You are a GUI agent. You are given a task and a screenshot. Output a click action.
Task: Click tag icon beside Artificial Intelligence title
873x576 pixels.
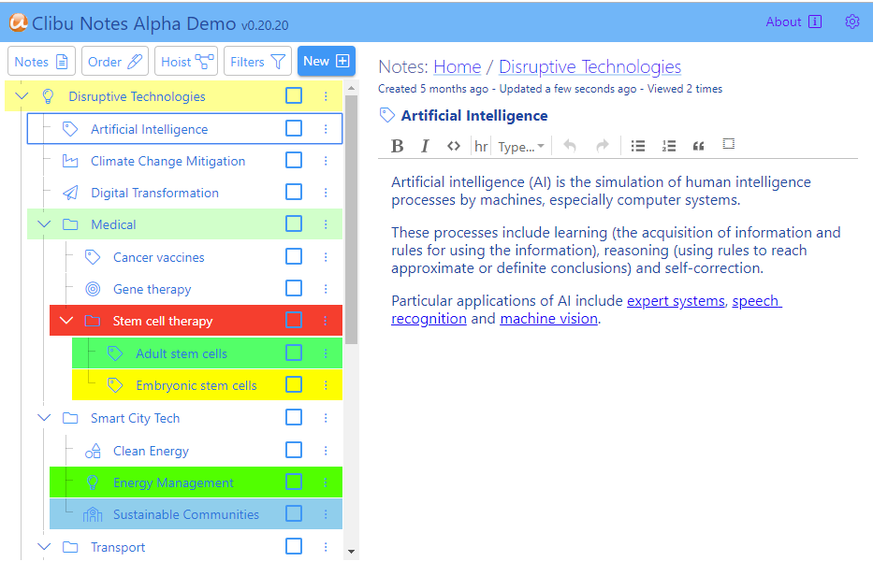pos(387,115)
